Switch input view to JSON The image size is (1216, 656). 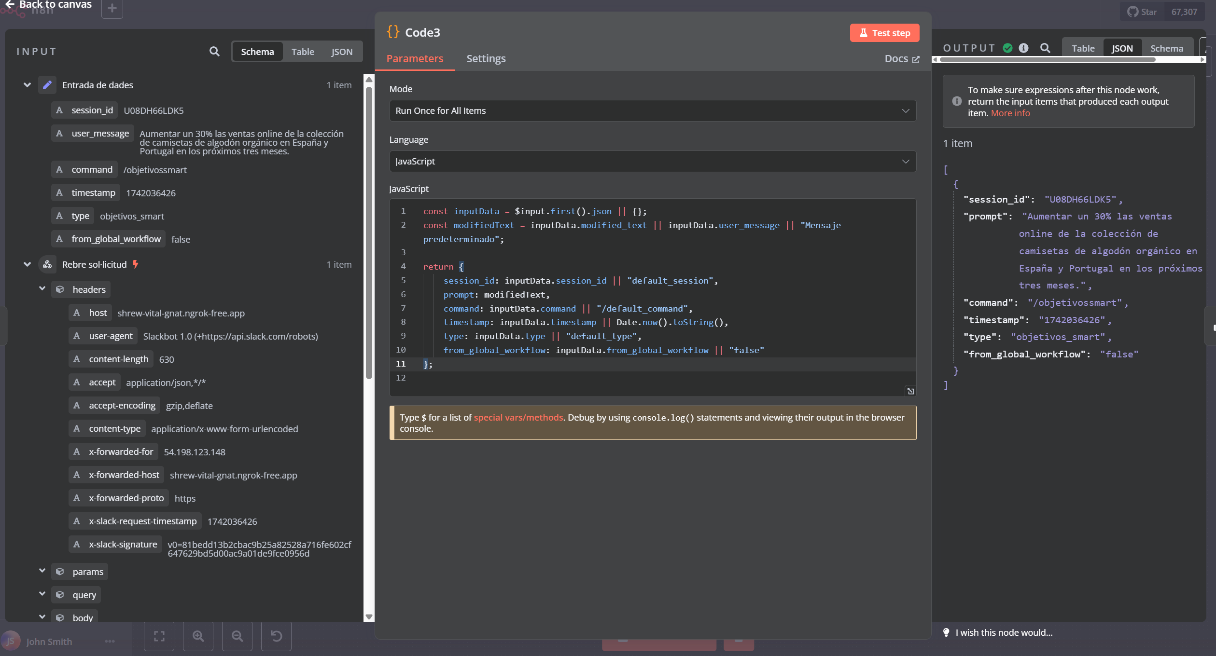(x=342, y=52)
